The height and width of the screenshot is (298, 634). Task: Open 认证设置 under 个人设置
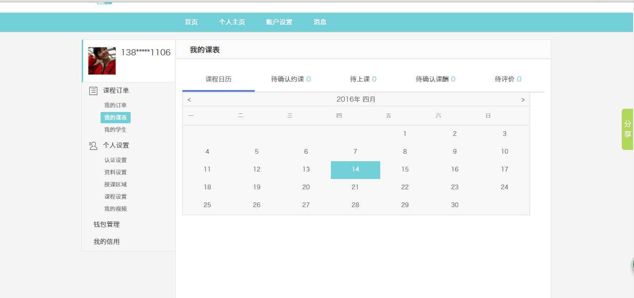tap(116, 160)
